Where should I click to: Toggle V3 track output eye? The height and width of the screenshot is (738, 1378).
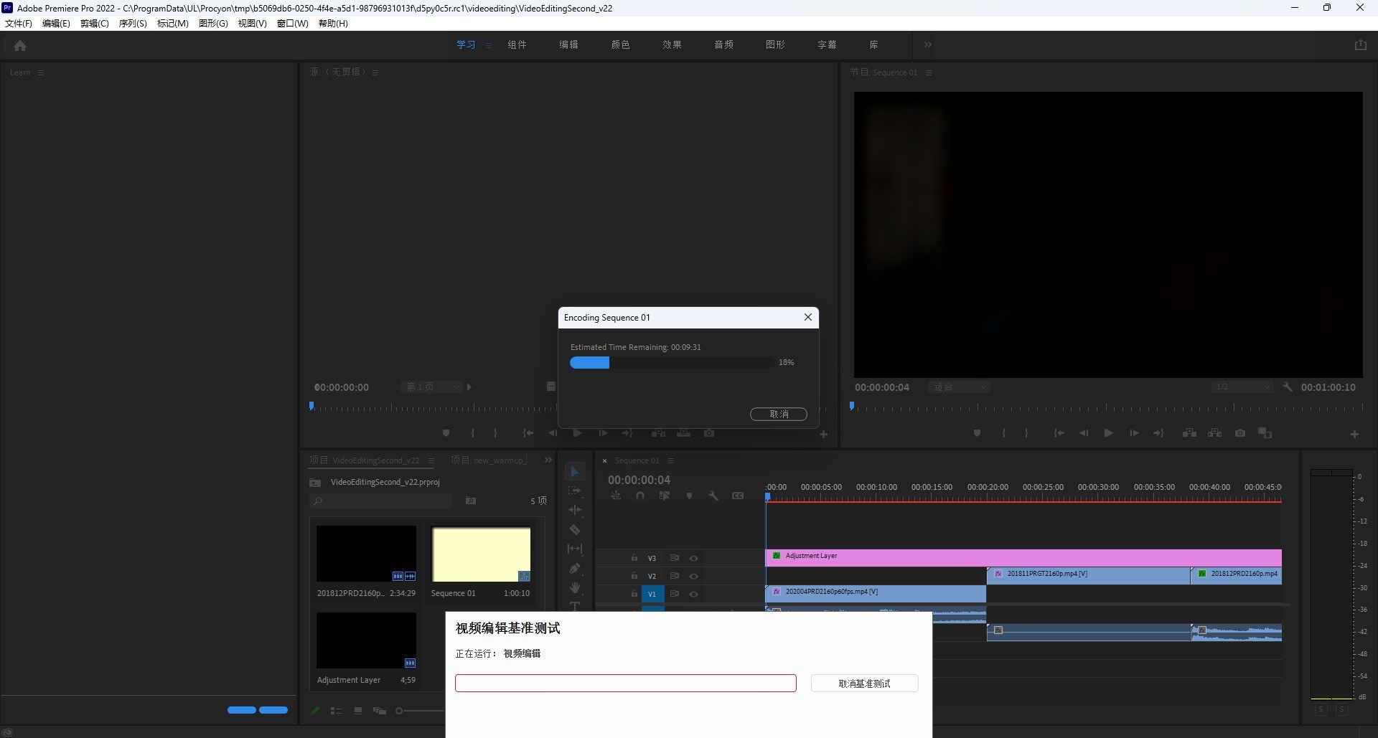coord(693,558)
